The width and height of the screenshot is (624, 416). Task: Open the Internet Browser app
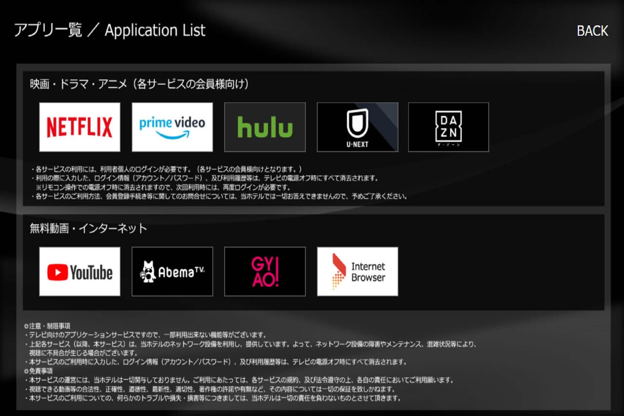point(357,271)
